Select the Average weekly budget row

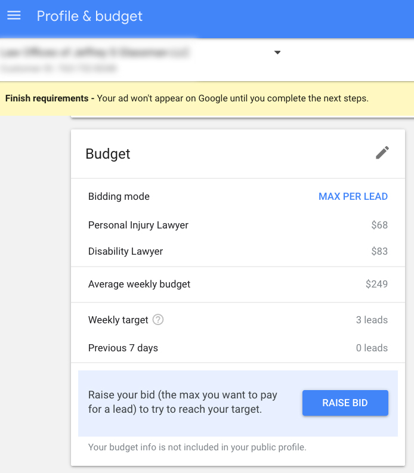[x=139, y=284]
